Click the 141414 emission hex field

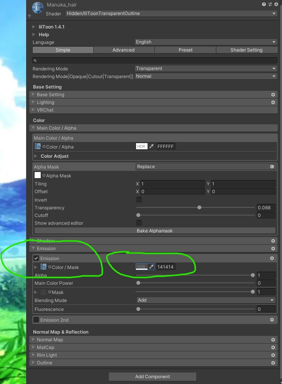coord(166,267)
